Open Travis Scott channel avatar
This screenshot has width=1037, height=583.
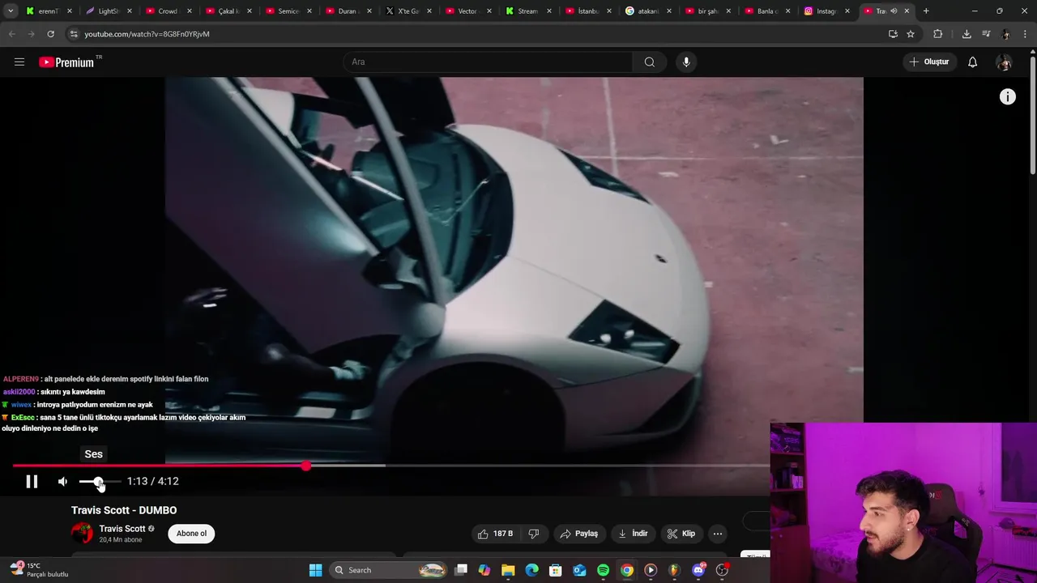click(82, 533)
